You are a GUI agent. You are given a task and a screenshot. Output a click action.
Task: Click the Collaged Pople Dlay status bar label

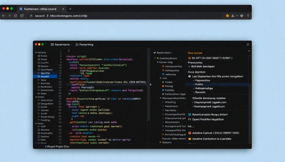click(58, 146)
